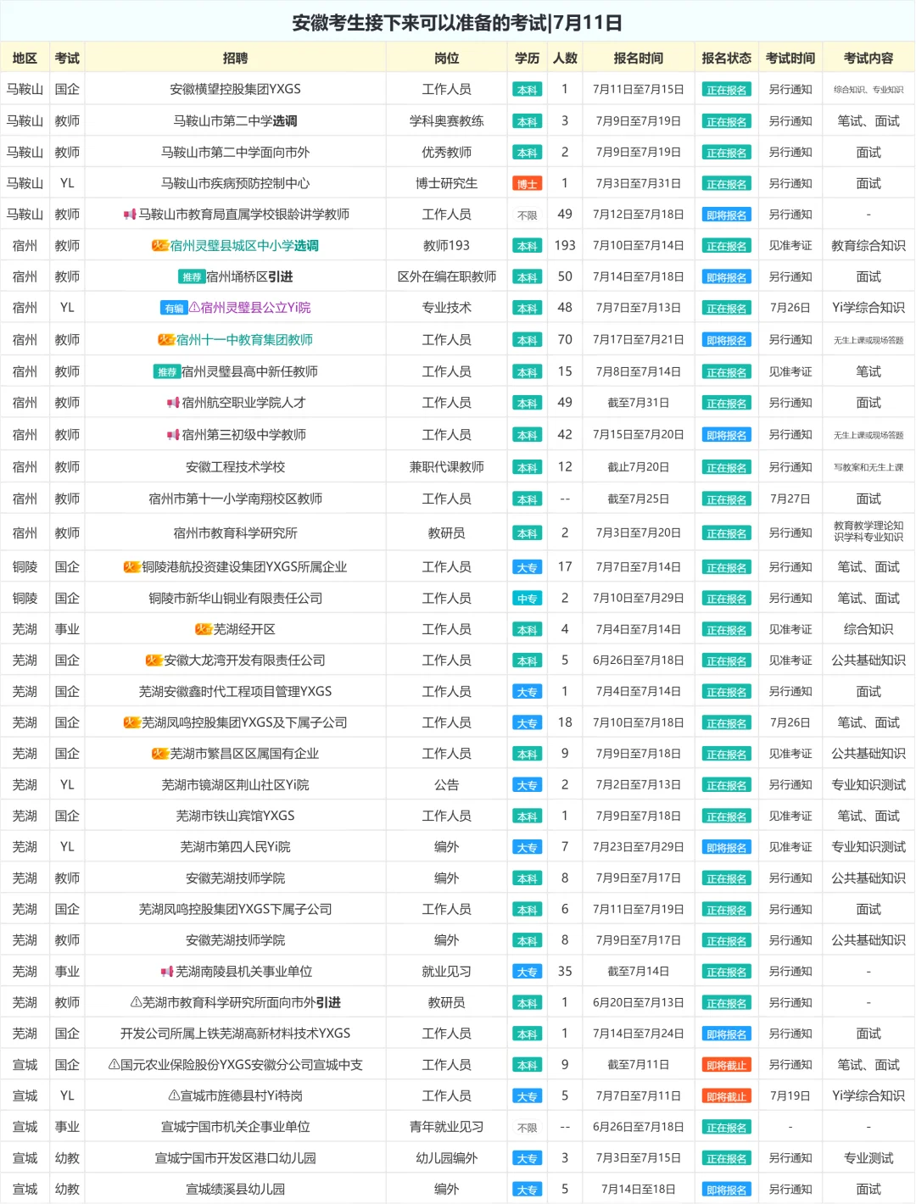Click hot icon before 铜陵港航投资建设集团
The image size is (916, 1204).
point(131,567)
